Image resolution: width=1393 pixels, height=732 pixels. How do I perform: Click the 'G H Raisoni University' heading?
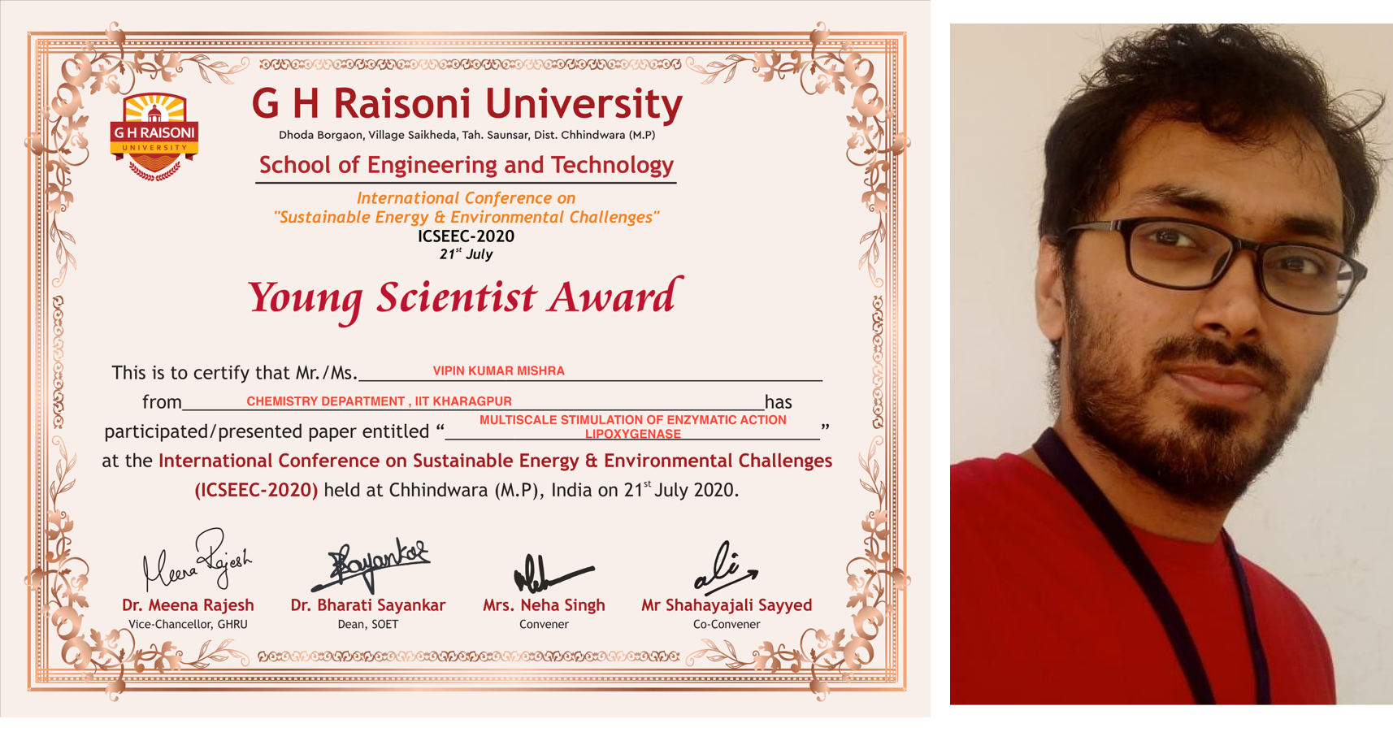pos(467,104)
